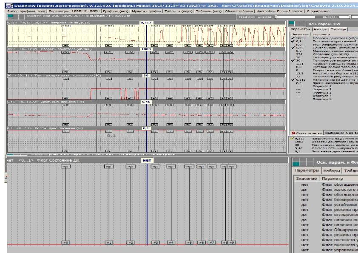Open 'Наборы' tab in the 'Осн. парам. ЭБУ' panel
The width and height of the screenshot is (358, 253).
coord(320,29)
